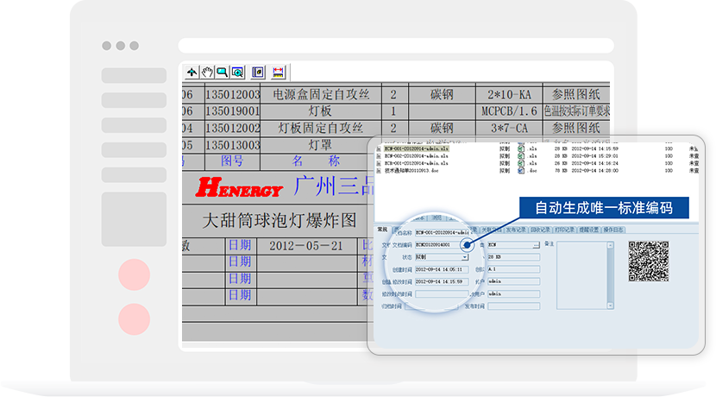Open the 操作日志 tab
Screen dimensions: 716x397
coord(614,230)
